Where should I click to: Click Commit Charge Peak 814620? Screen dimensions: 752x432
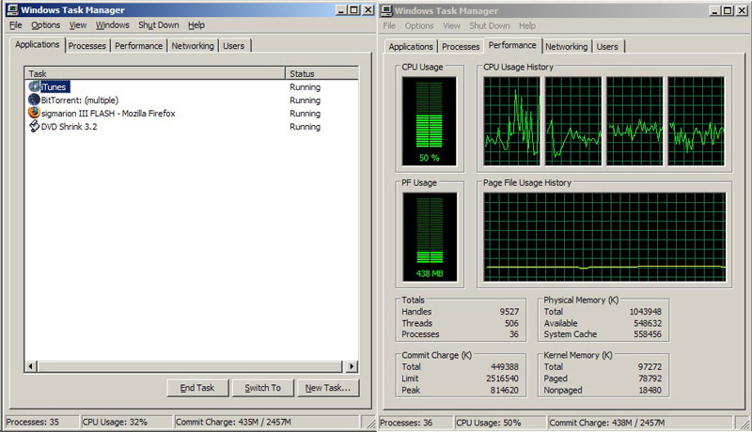(x=505, y=390)
